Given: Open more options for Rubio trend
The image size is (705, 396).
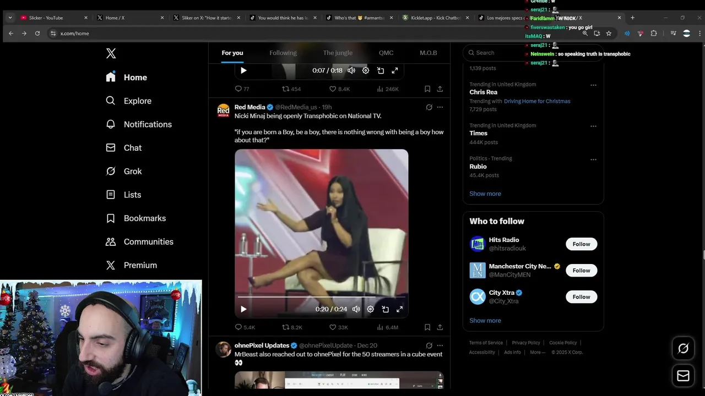Looking at the screenshot, I should [x=593, y=159].
